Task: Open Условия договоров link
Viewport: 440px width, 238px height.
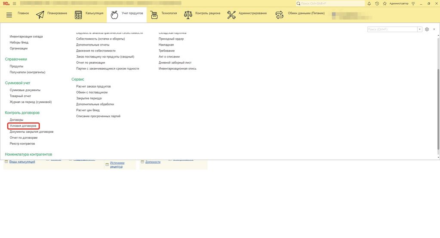Action: pos(23,126)
